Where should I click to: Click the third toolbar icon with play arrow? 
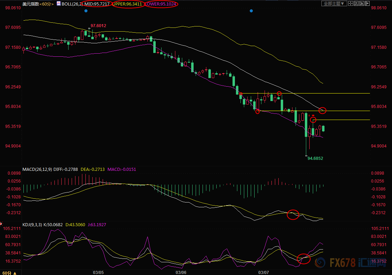coord(362,4)
